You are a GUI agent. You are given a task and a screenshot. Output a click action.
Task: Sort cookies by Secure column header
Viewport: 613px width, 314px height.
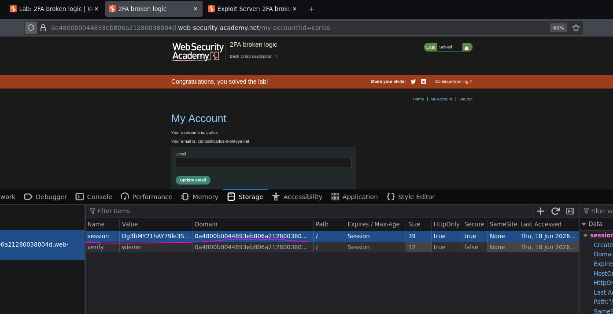click(475, 224)
